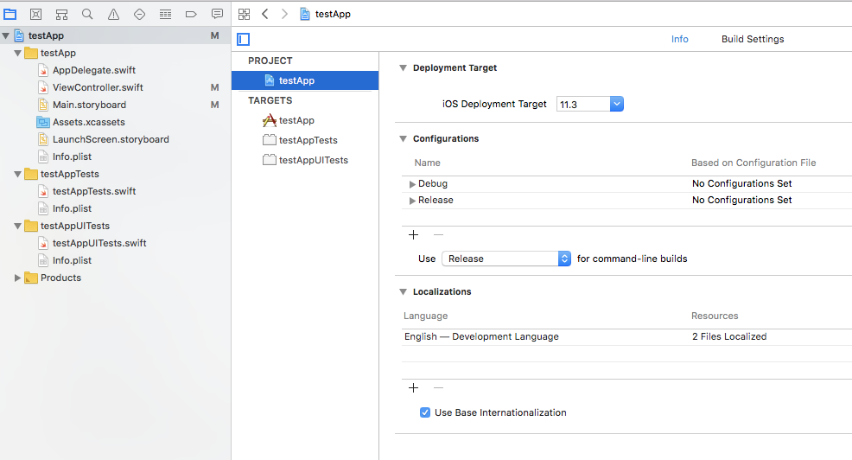Select the Products folder row
This screenshot has height=460, width=852.
pos(60,278)
